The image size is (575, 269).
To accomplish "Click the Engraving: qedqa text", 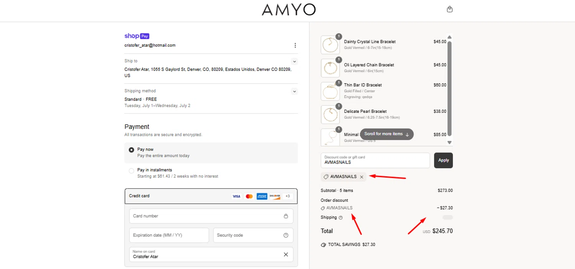I will coord(358,97).
